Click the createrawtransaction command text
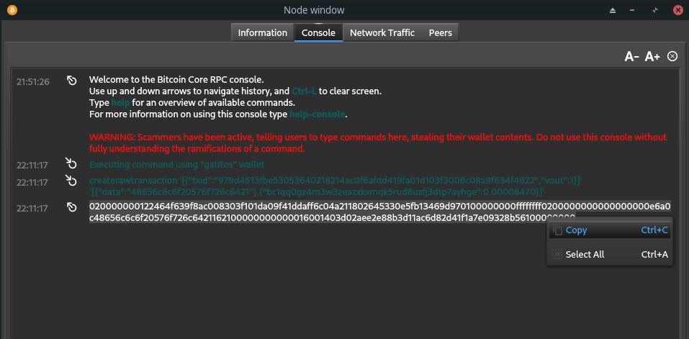 click(x=336, y=186)
